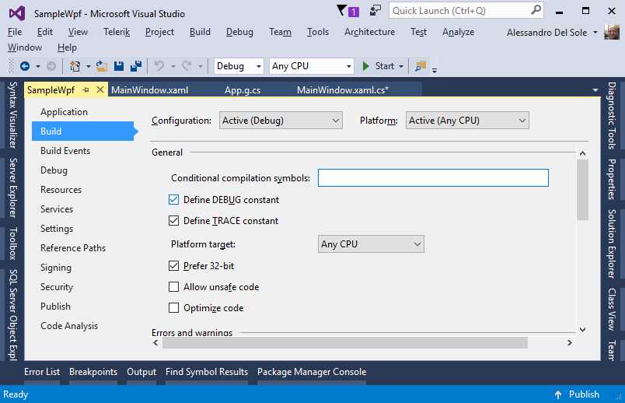
Task: Open the Debug solution configuration dropdown in the toolbar
Action: click(x=239, y=66)
